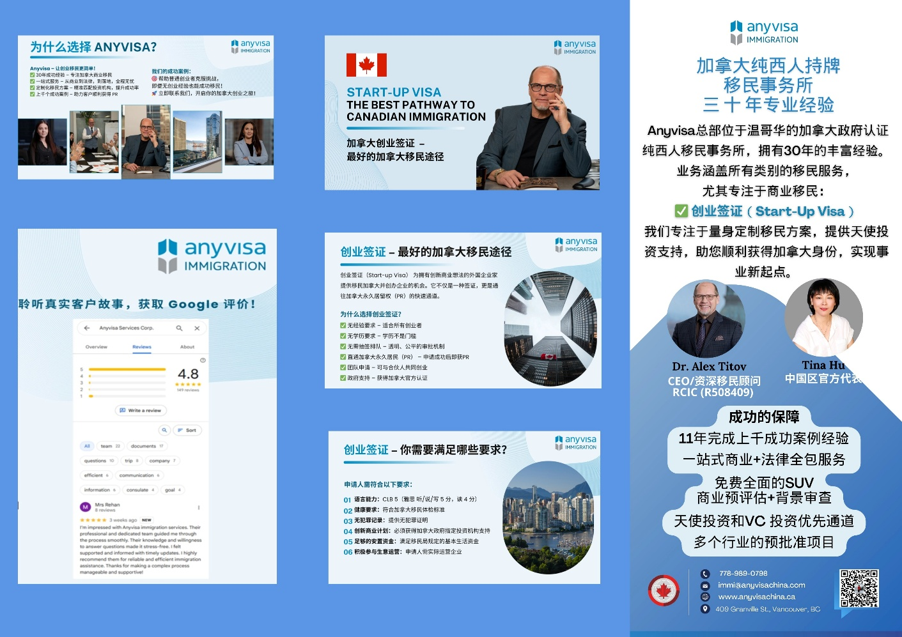Click the Write a review button
Viewport: 902px width, 637px height.
pos(141,410)
